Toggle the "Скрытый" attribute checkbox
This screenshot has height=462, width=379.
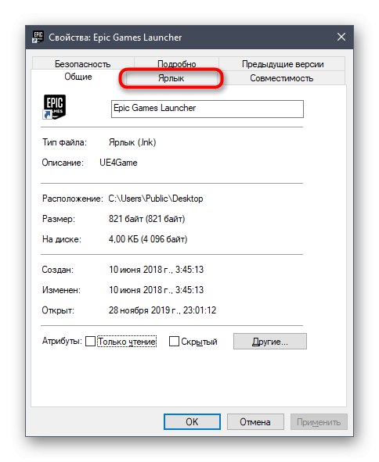tap(174, 342)
